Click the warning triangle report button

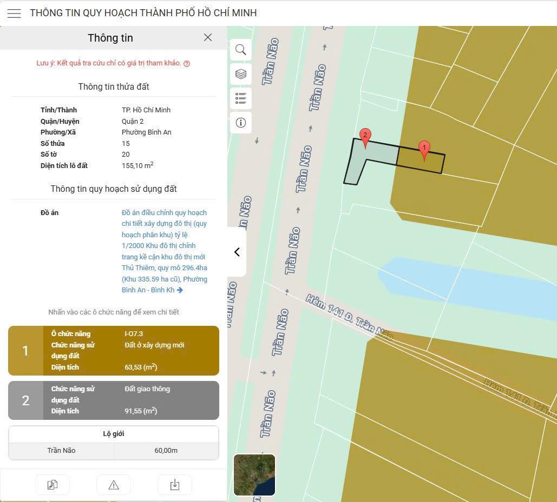point(114,485)
